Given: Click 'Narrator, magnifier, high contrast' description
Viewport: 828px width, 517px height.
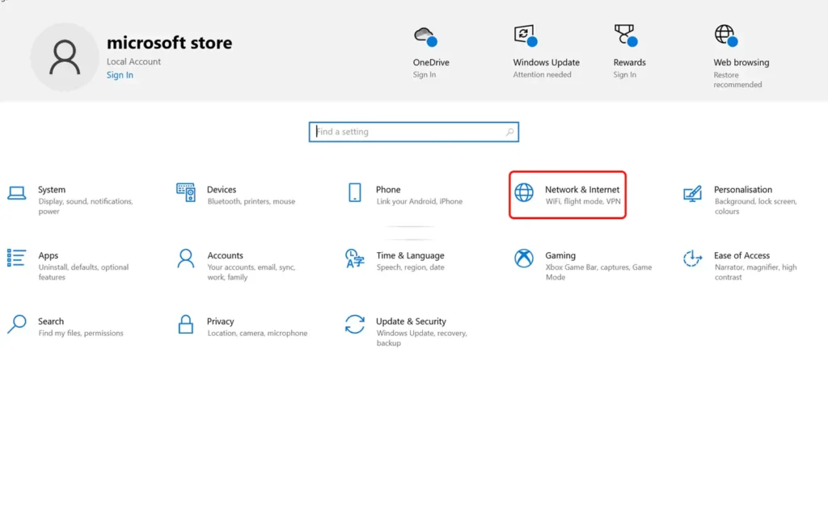Looking at the screenshot, I should (756, 272).
